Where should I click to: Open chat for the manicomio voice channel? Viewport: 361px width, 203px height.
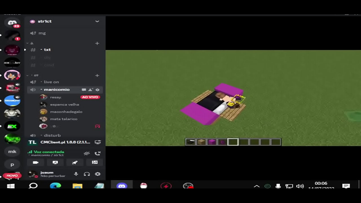point(84,90)
